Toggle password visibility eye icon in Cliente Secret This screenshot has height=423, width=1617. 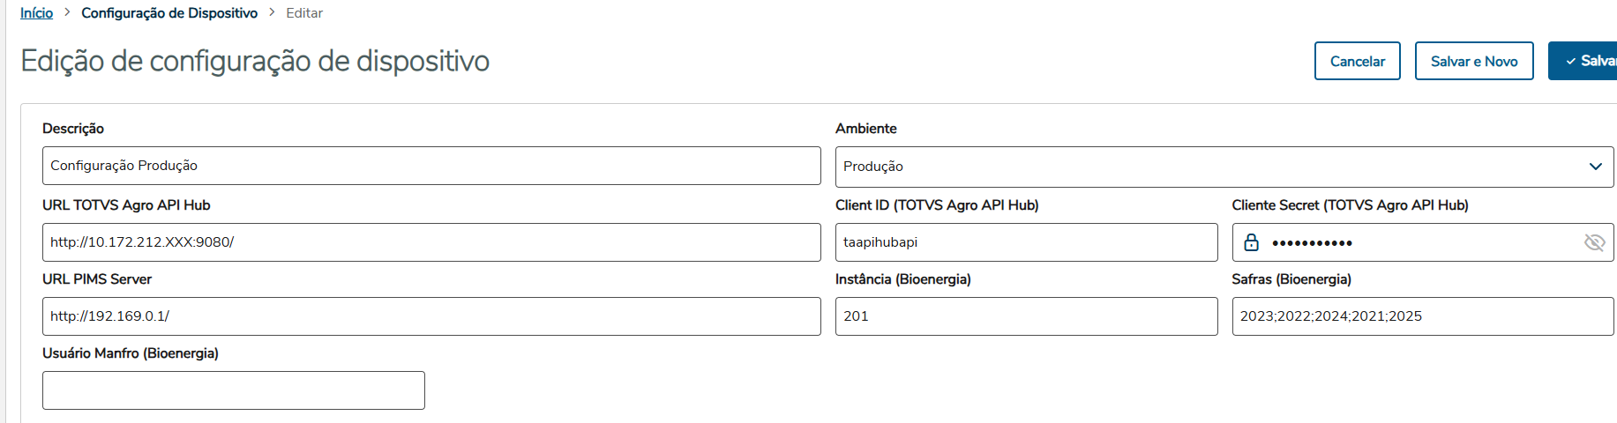1594,242
